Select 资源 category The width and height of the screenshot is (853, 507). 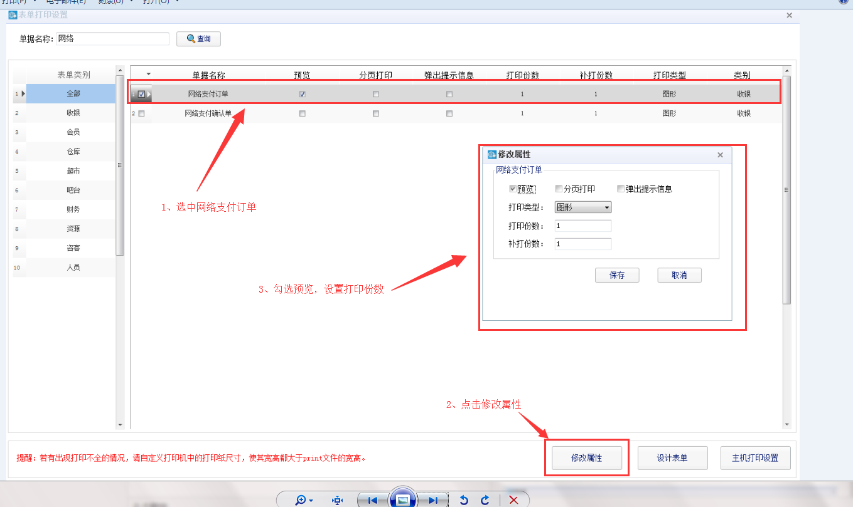tap(71, 229)
